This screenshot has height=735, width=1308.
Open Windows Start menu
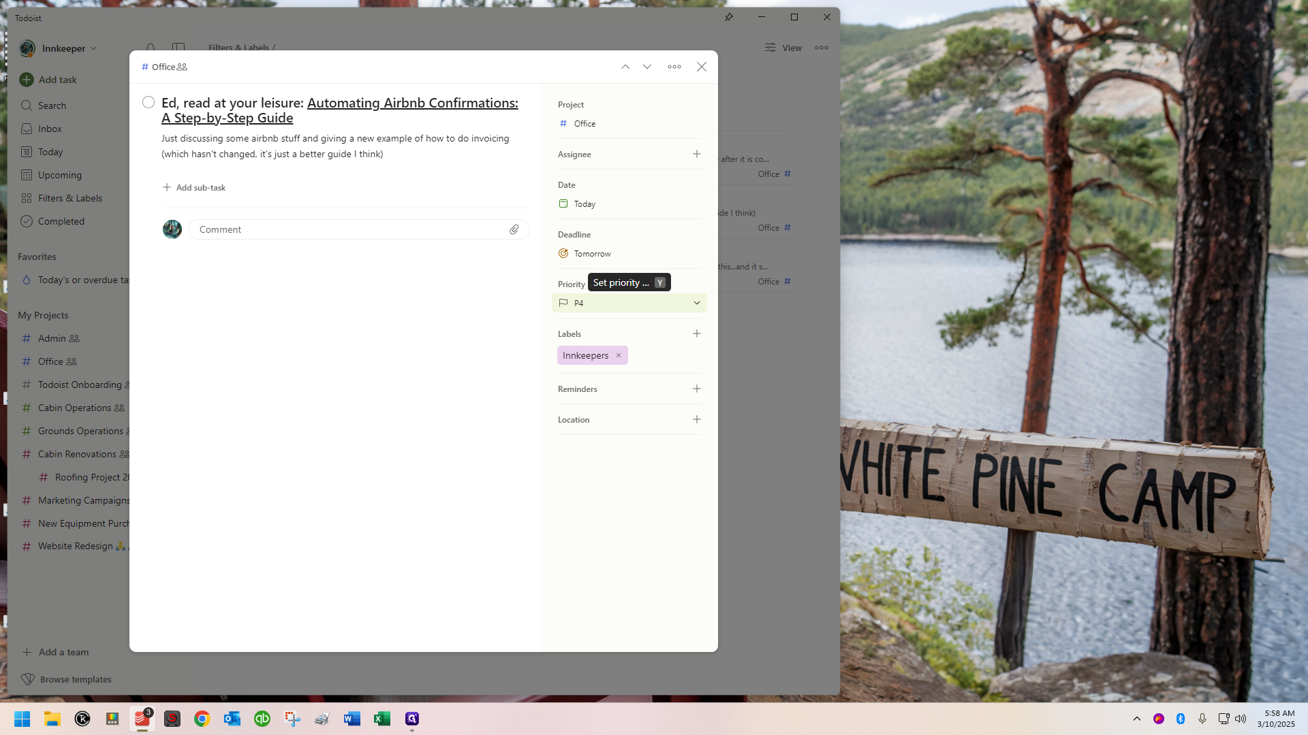[22, 719]
